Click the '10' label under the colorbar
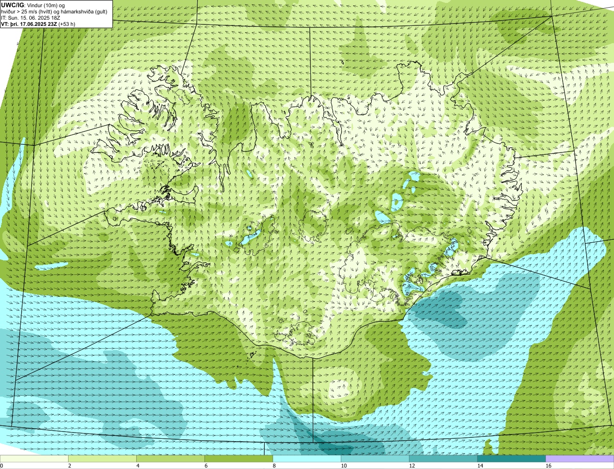This screenshot has height=469, width=614. pos(343,466)
